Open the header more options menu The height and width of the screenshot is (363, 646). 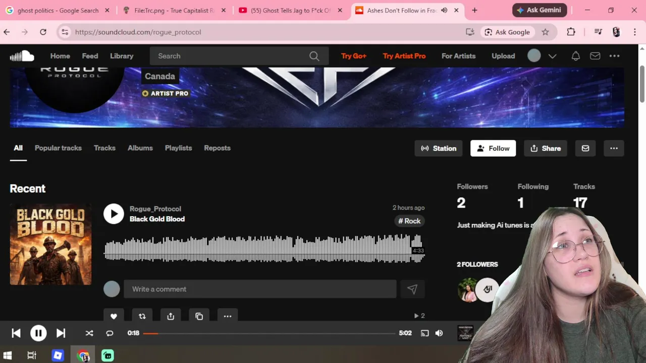coord(614,56)
